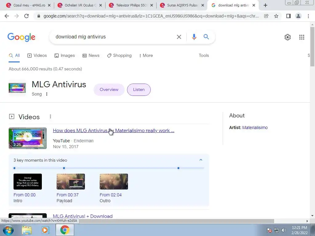Open the Materialisimo artist link

pos(255,128)
